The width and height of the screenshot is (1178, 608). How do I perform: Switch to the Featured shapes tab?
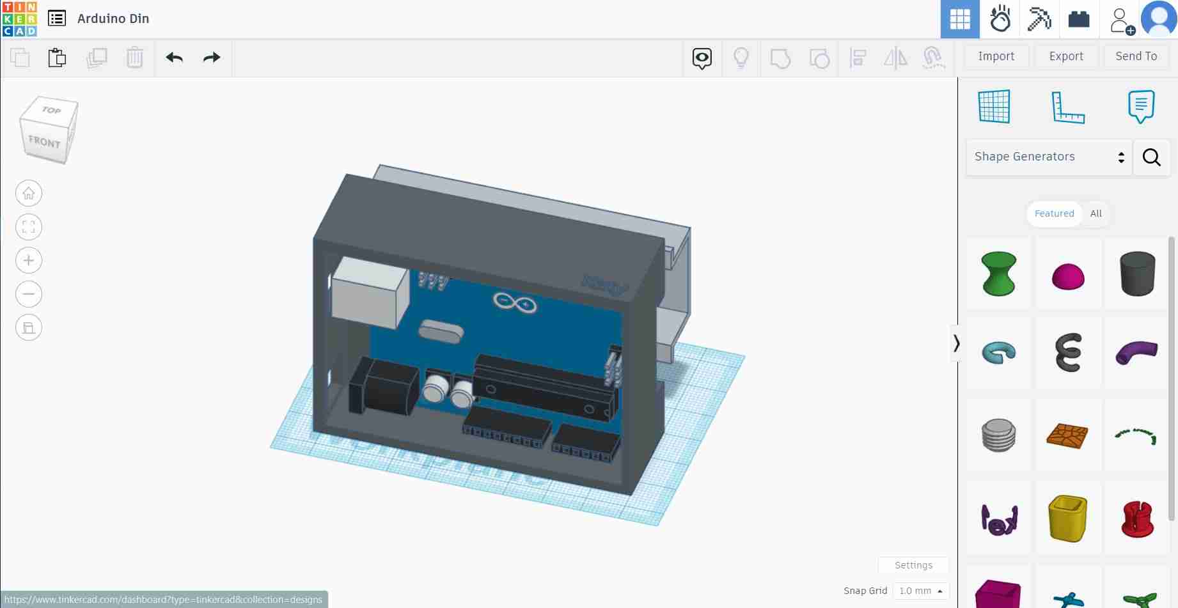(x=1054, y=214)
